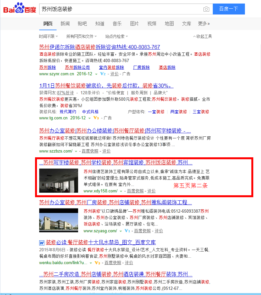Image resolution: width=261 pixels, height=295 pixels.
Task: Switch to the 知道 tab
Action: [100, 24]
